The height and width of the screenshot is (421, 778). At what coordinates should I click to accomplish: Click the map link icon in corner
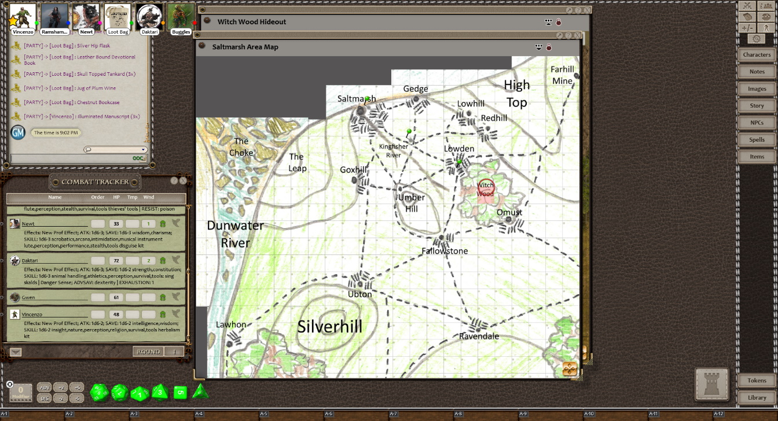[570, 369]
